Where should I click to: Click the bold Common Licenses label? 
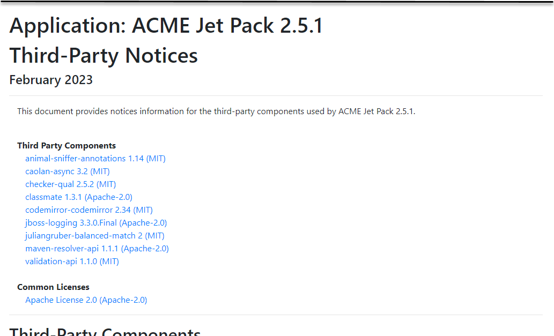pos(53,287)
